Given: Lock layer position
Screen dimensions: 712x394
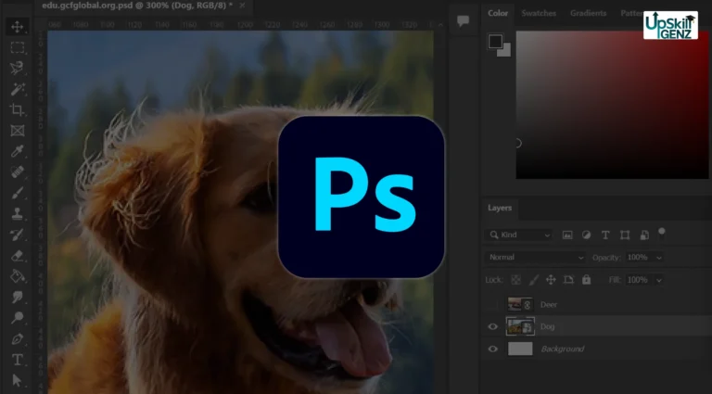Looking at the screenshot, I should tap(551, 280).
